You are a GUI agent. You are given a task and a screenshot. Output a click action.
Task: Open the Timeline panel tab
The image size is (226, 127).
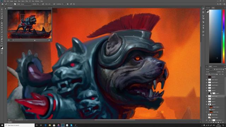[10, 122]
